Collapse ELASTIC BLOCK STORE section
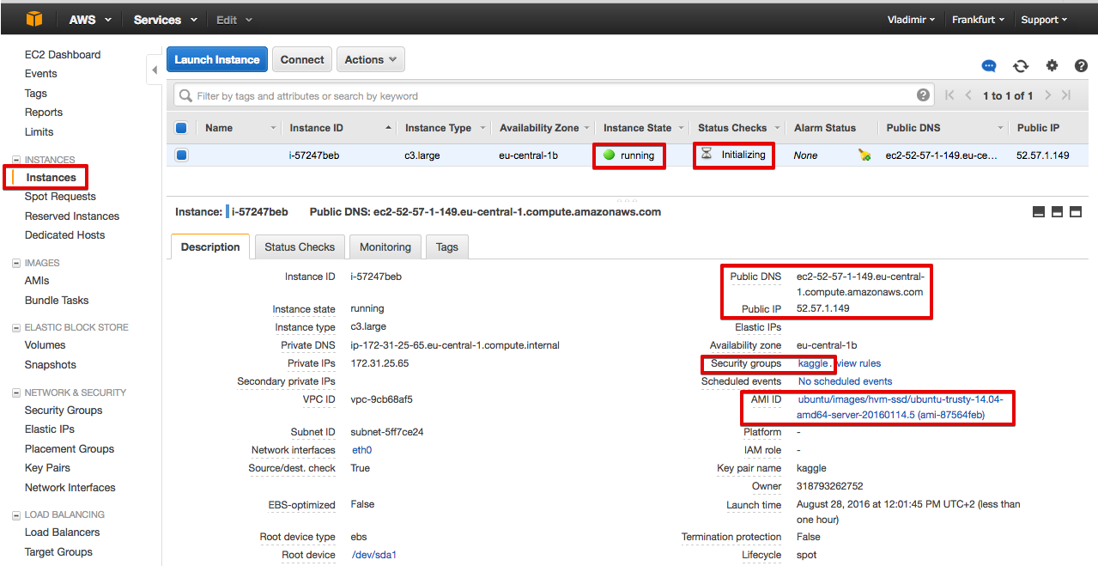This screenshot has width=1098, height=566. (x=16, y=327)
